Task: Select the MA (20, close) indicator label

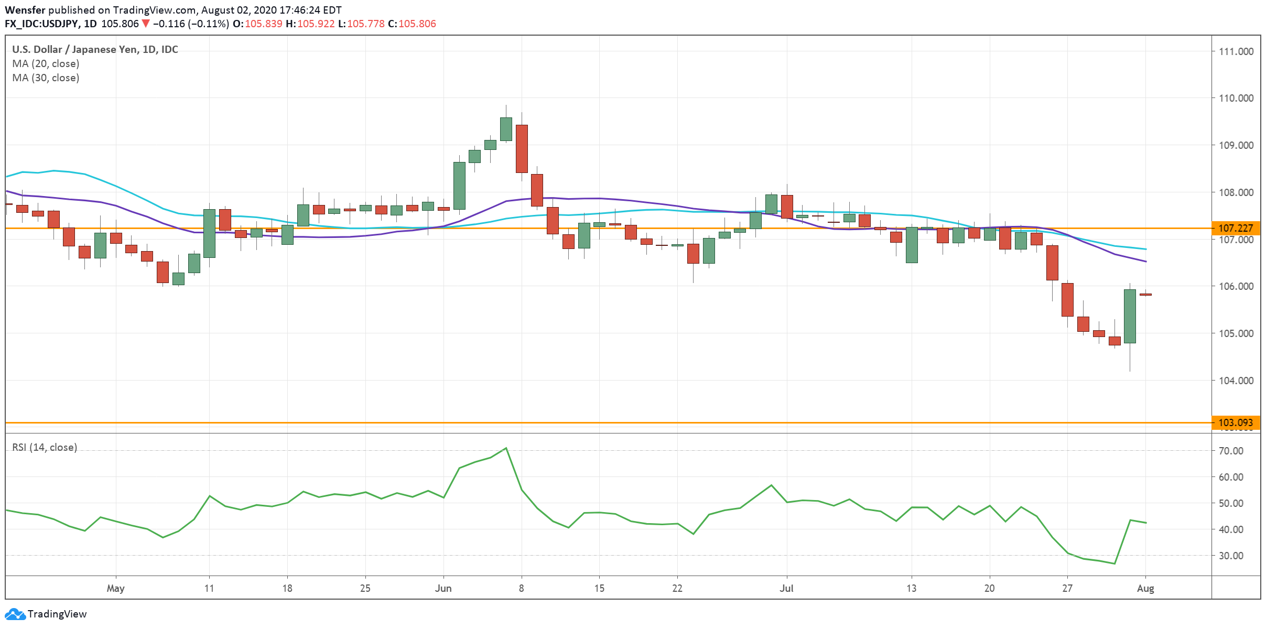Action: [x=46, y=63]
